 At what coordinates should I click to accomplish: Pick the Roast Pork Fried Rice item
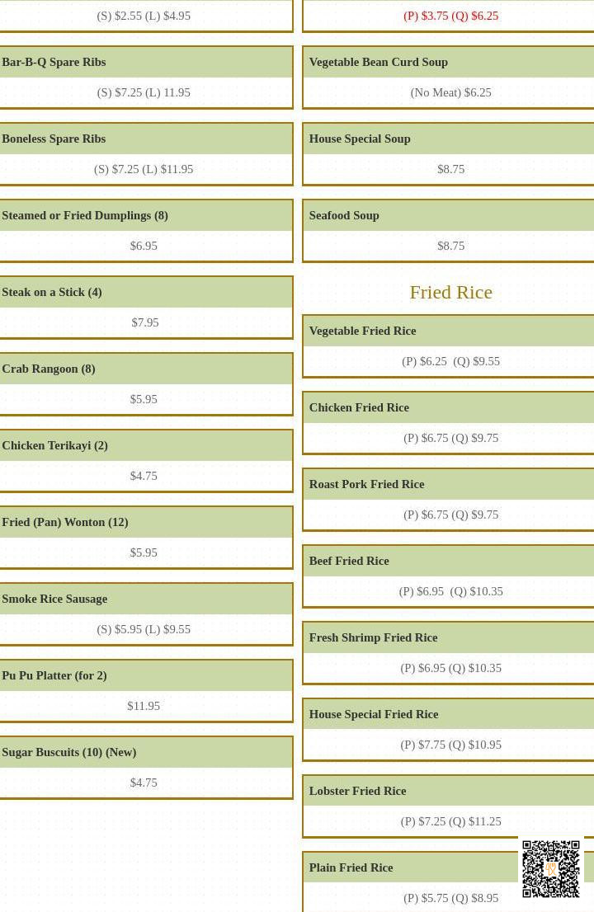[x=366, y=485]
